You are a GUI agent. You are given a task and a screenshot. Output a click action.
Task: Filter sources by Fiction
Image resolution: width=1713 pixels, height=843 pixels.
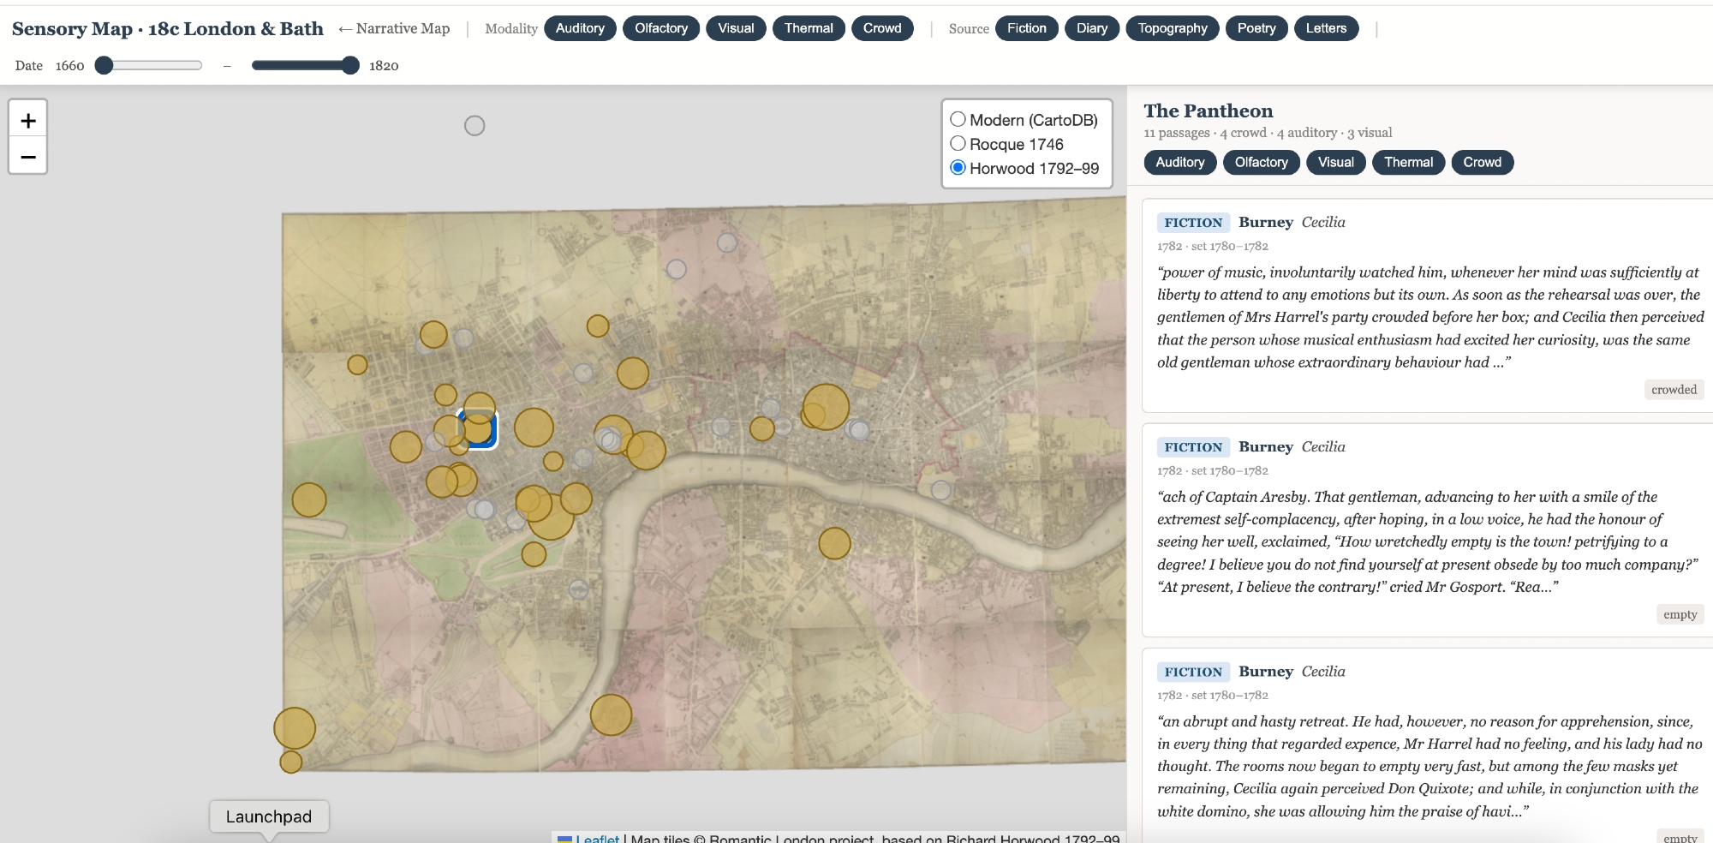(x=1026, y=28)
